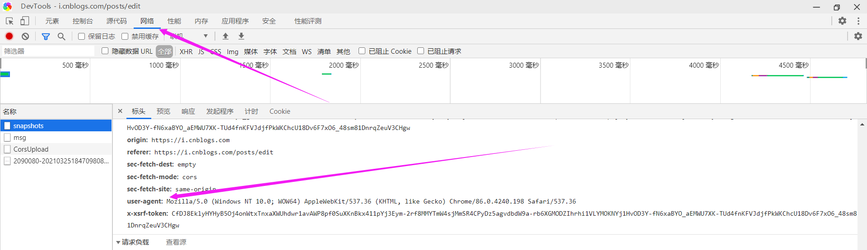Filter requests by 媒体 type
The height and width of the screenshot is (250, 867).
pyautogui.click(x=251, y=51)
